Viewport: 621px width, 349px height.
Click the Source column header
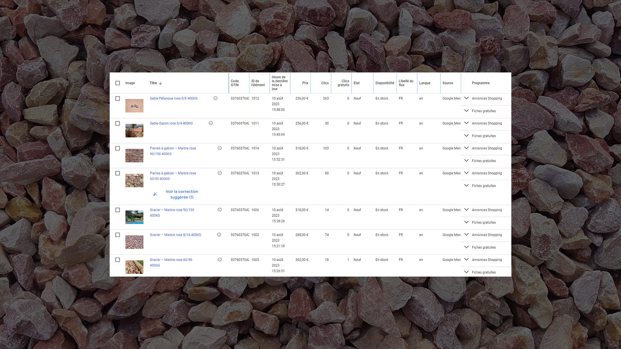click(x=448, y=83)
